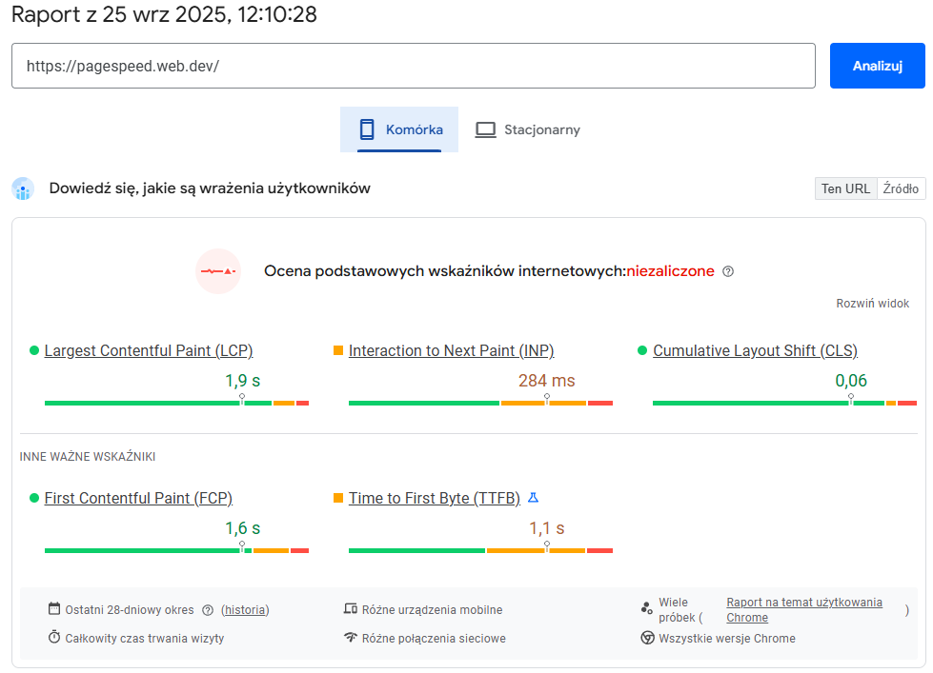Expand the view with Rozwiń widok
933x673 pixels.
pos(872,303)
